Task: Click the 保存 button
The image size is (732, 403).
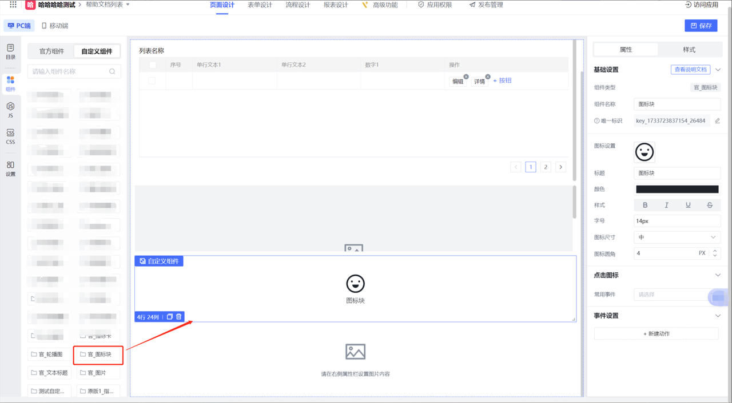Action: tap(701, 26)
